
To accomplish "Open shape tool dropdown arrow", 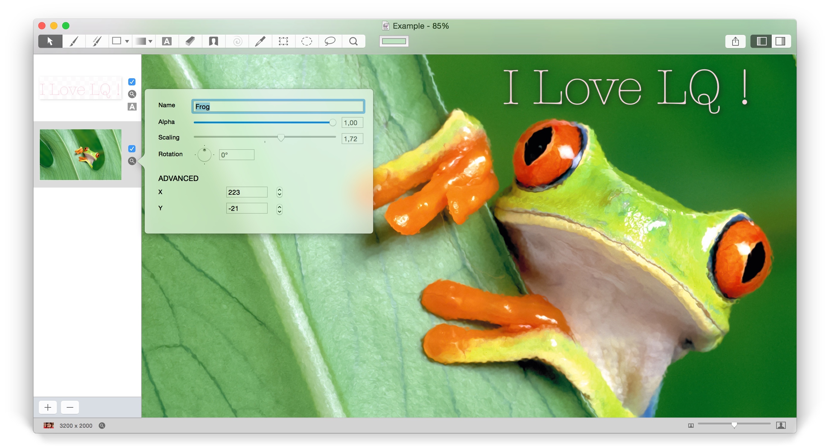I will tap(127, 42).
